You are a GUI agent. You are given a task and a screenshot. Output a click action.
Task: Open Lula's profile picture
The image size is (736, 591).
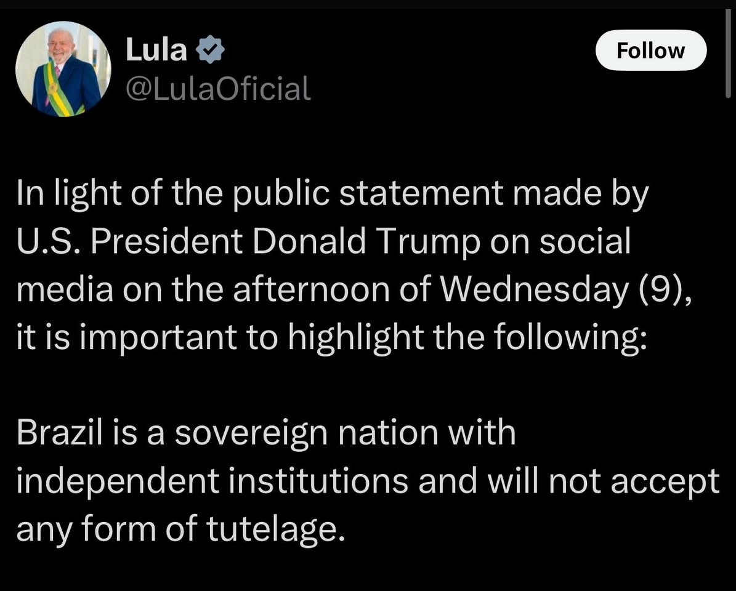[63, 69]
